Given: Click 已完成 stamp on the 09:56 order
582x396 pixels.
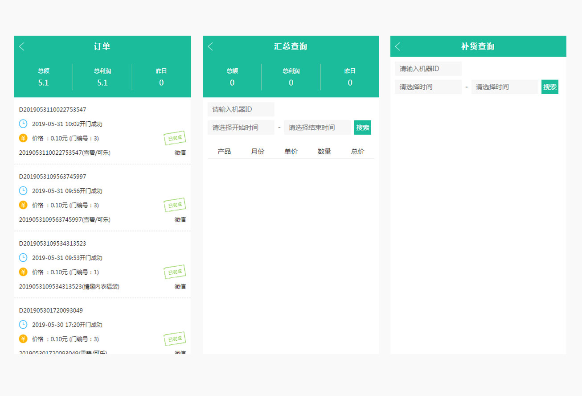Looking at the screenshot, I should (x=175, y=205).
